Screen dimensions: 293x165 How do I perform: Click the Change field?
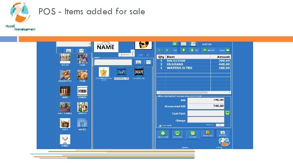[x=206, y=120]
